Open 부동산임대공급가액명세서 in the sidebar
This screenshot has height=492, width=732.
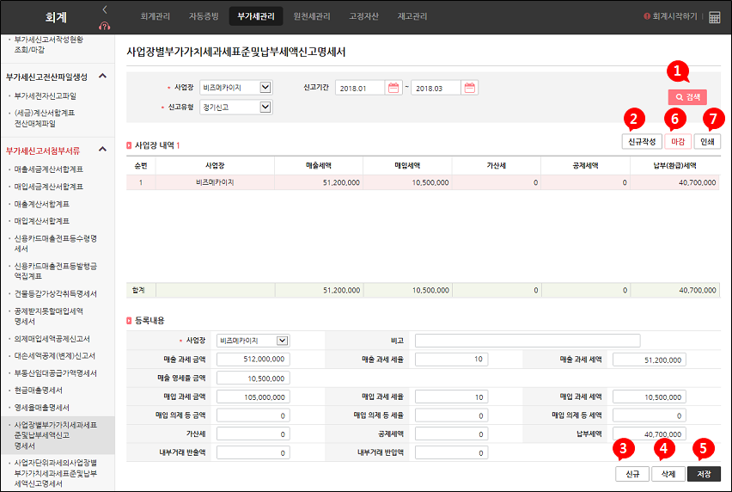coord(56,373)
